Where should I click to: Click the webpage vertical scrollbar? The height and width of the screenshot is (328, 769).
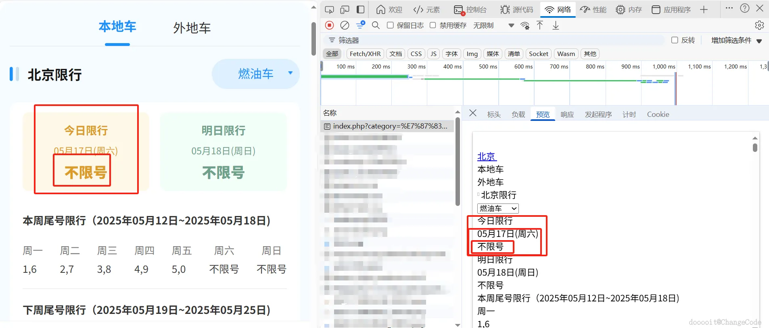[313, 38]
